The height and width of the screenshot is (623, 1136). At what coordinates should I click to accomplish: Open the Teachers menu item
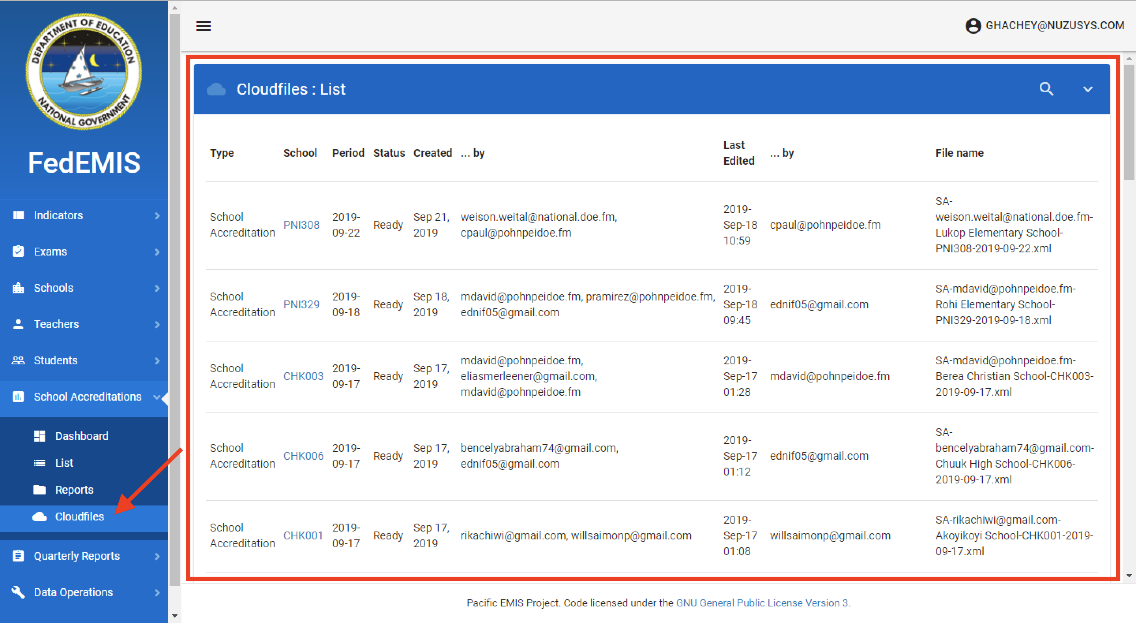(56, 324)
